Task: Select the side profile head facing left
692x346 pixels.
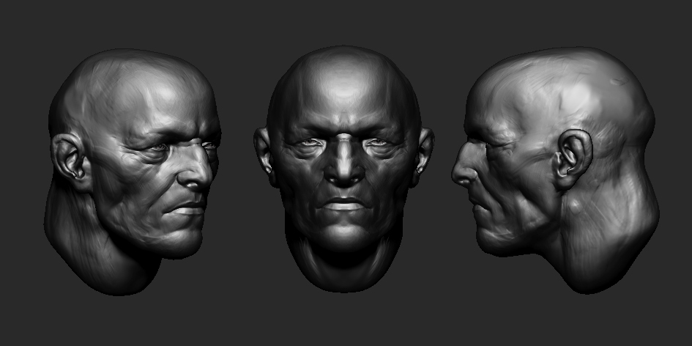Action: pos(555,170)
